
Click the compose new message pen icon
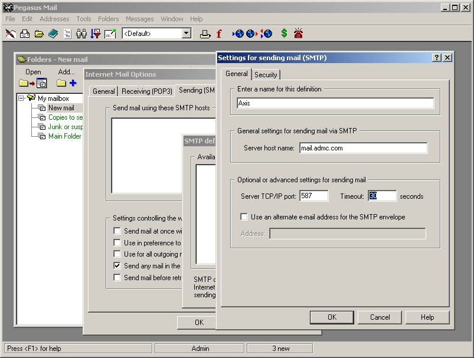pos(11,34)
